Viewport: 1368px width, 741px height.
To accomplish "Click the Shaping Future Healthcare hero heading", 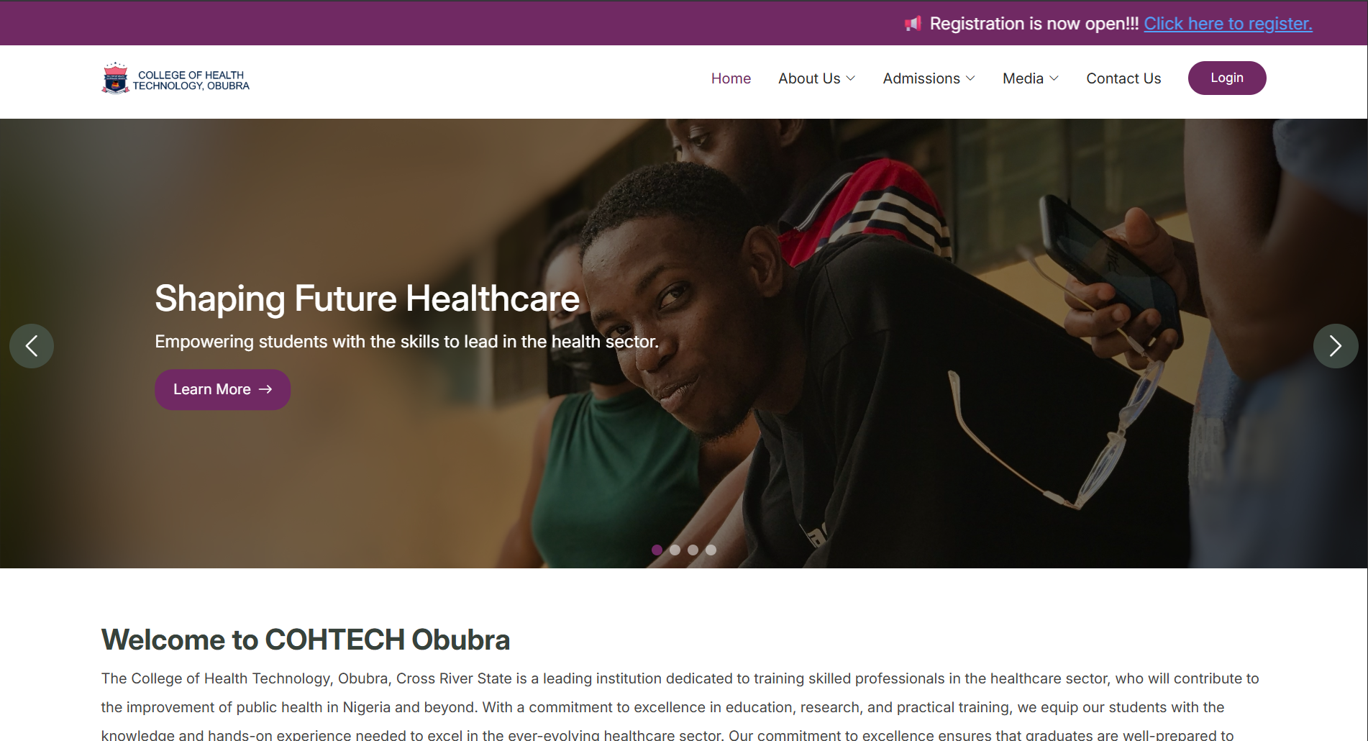I will pos(367,299).
